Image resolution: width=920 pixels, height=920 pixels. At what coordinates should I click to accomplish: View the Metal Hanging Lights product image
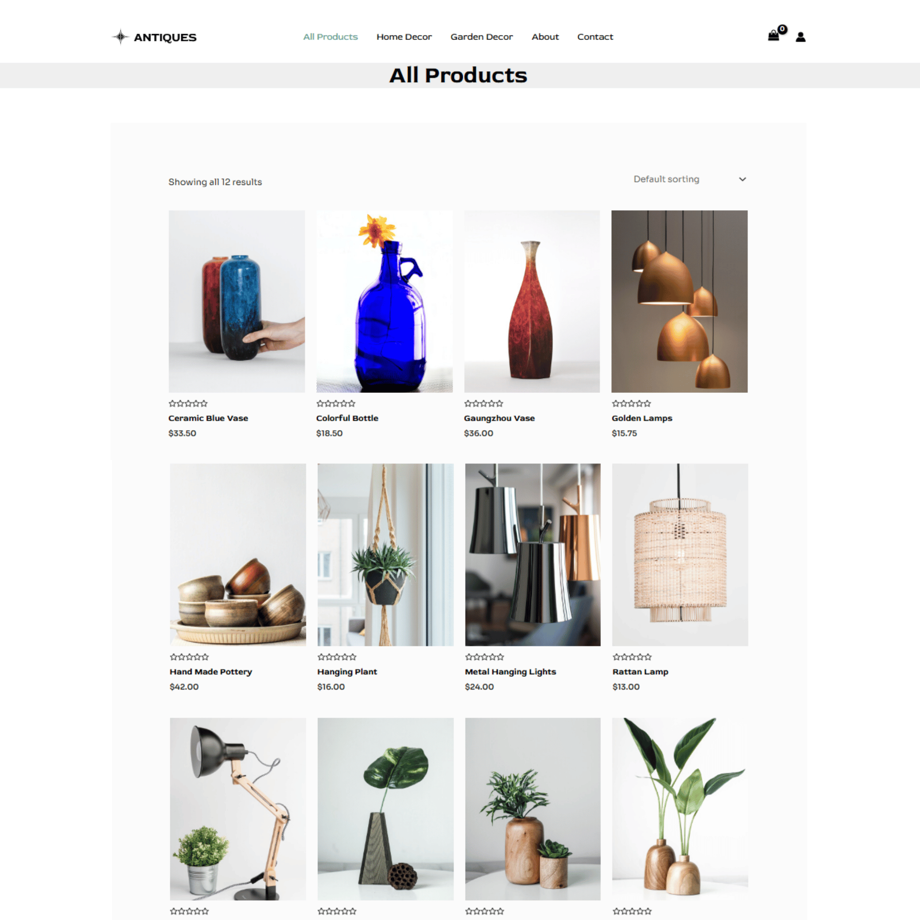click(533, 555)
